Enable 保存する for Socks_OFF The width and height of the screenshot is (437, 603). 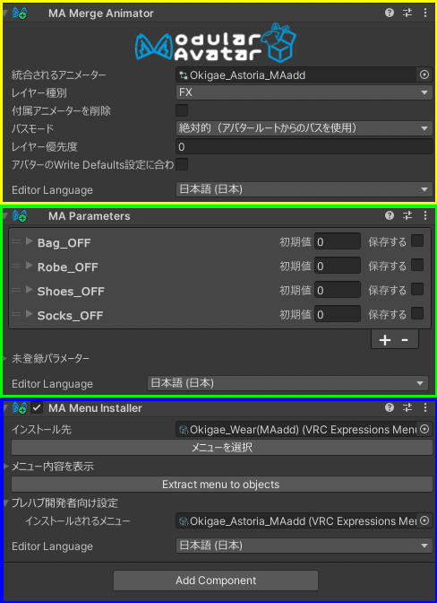(417, 314)
